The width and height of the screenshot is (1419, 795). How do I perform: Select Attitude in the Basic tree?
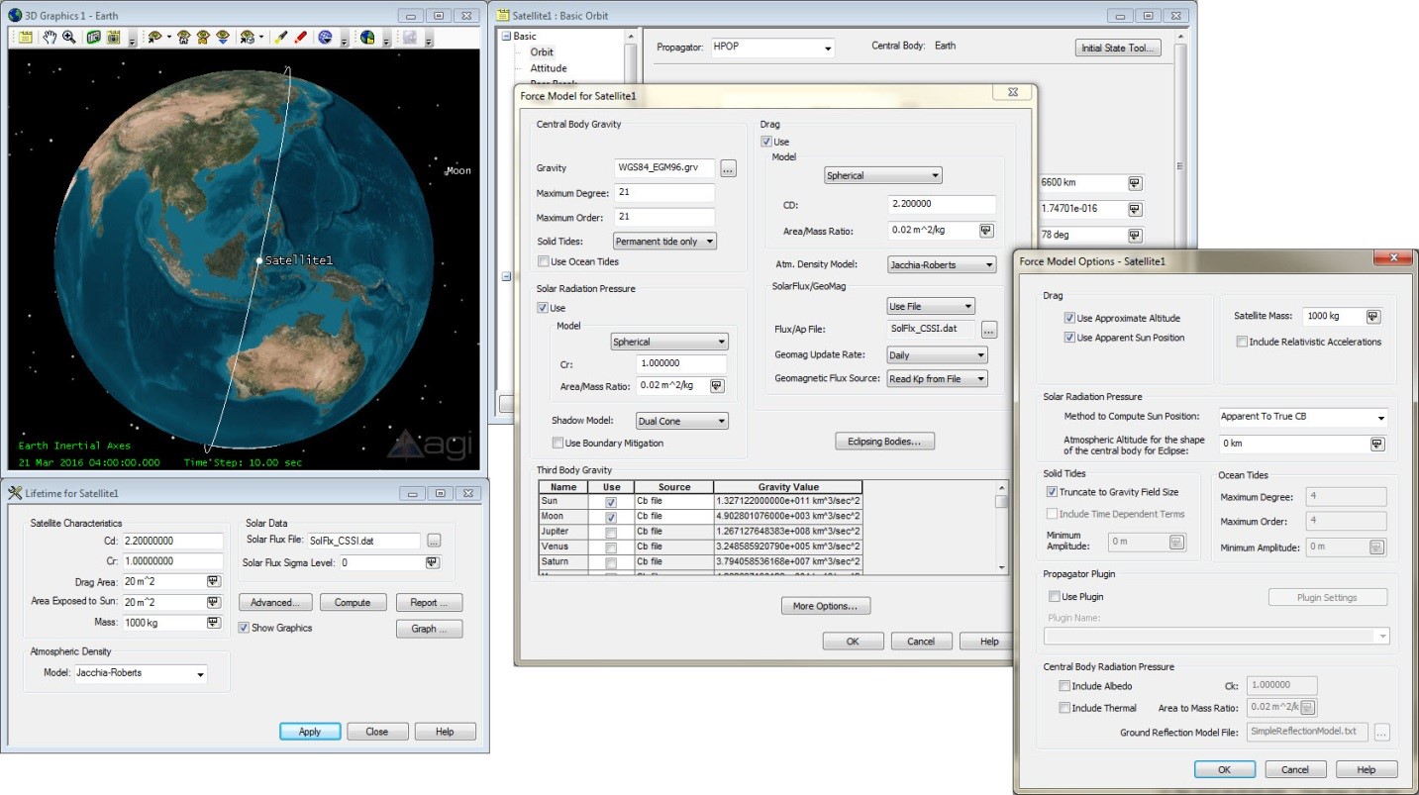coord(549,68)
